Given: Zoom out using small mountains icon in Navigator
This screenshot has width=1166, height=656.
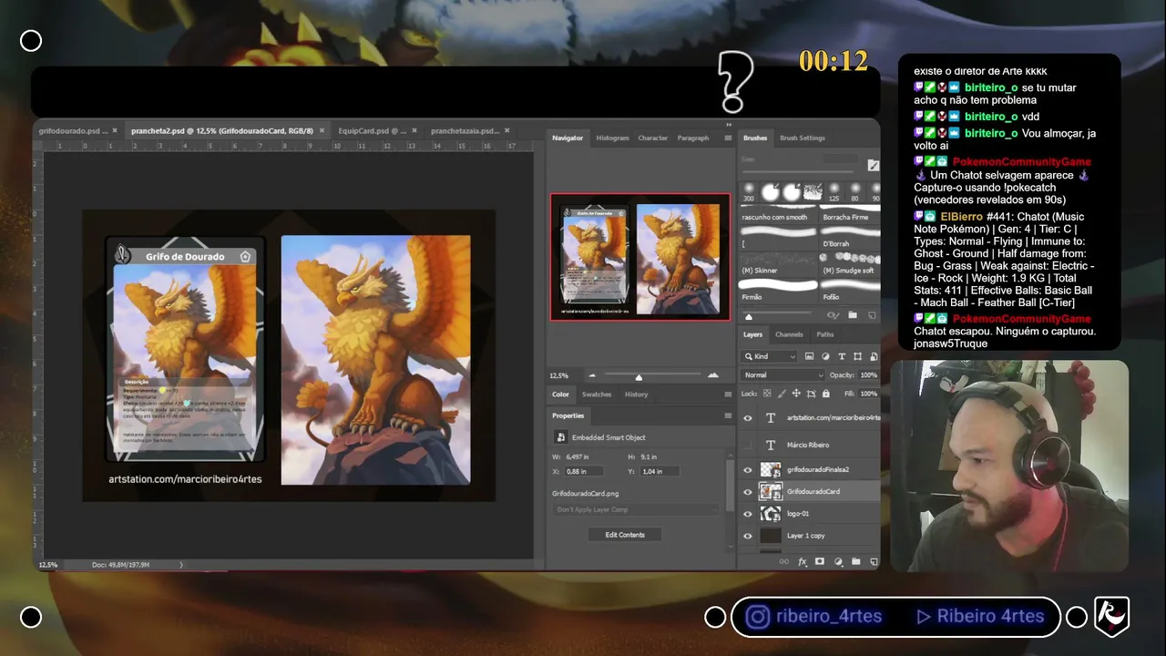Looking at the screenshot, I should [593, 375].
